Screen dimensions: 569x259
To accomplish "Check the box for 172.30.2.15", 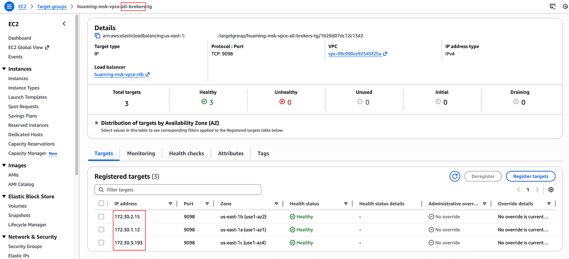I will pyautogui.click(x=101, y=217).
